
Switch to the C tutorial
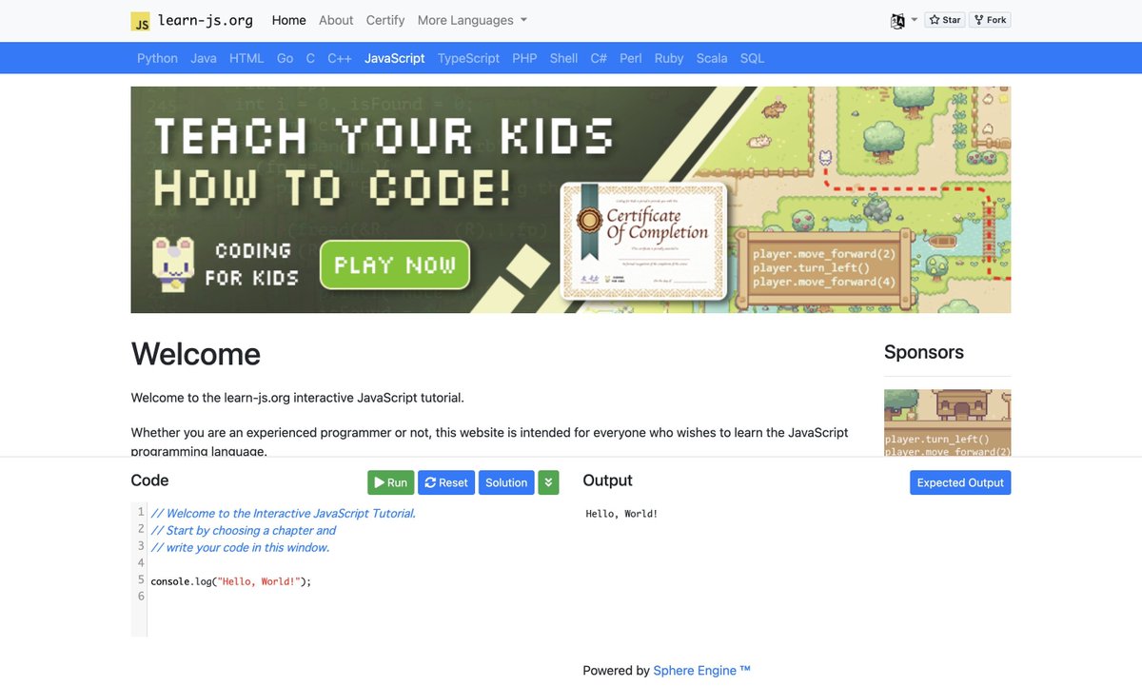pos(310,58)
